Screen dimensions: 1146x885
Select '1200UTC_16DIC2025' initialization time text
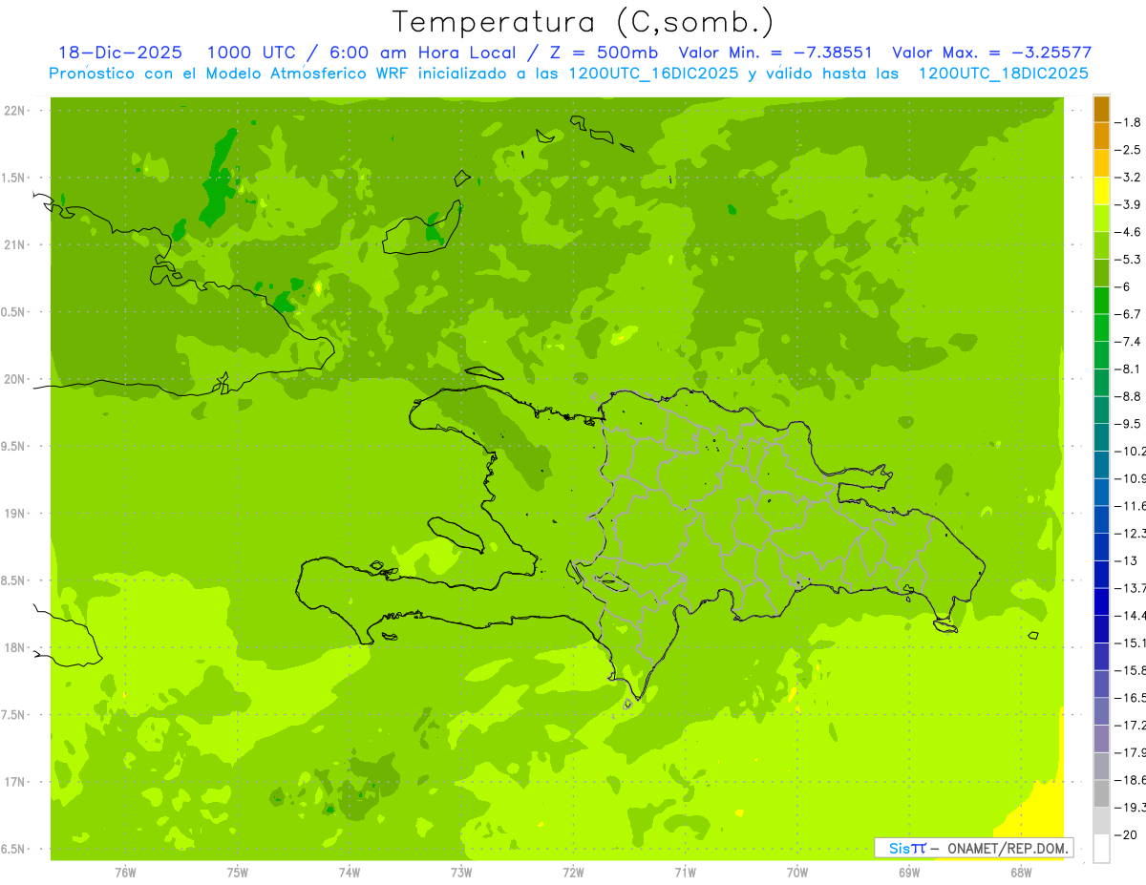click(653, 74)
